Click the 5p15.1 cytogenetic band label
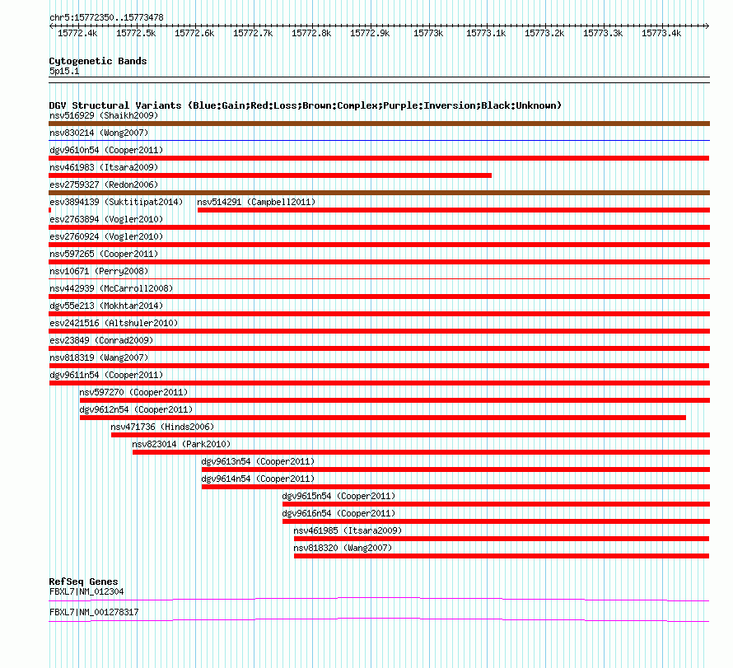The image size is (733, 668). pyautogui.click(x=64, y=71)
